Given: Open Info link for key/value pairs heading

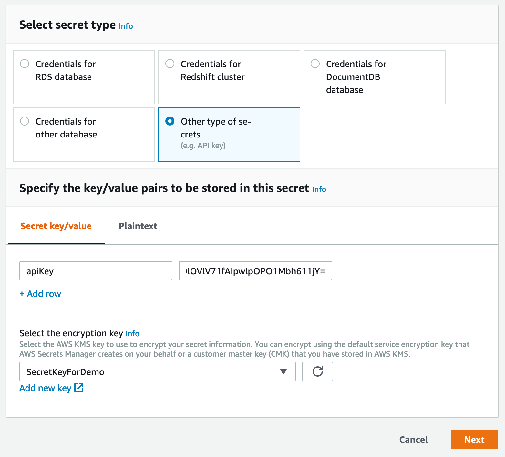Looking at the screenshot, I should click(319, 189).
